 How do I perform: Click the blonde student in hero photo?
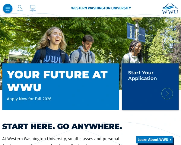click(51, 45)
